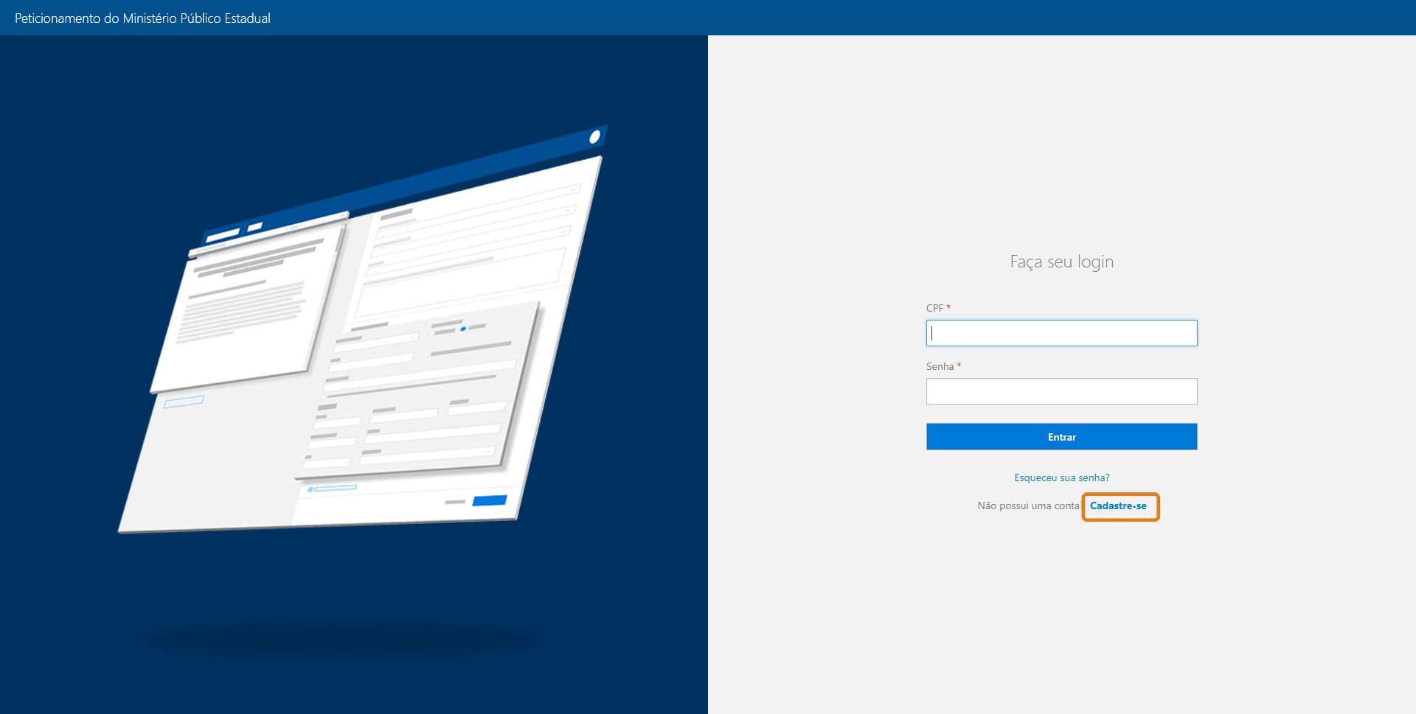Click the blue radio dot in illustration form

[x=463, y=329]
